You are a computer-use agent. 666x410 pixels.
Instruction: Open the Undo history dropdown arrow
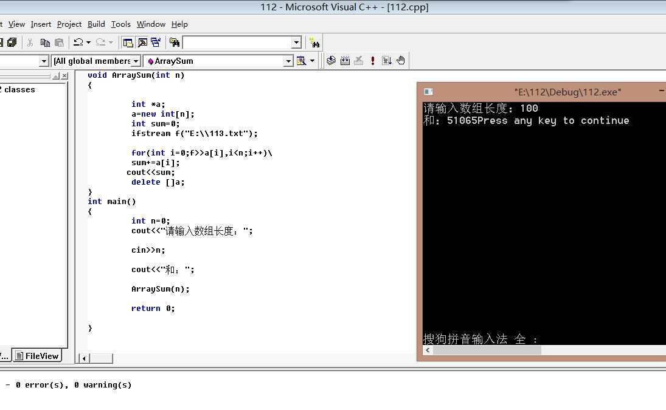88,42
